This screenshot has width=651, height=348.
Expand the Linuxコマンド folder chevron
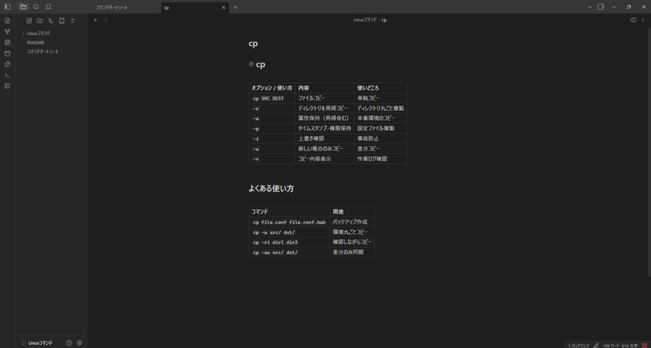(x=23, y=33)
